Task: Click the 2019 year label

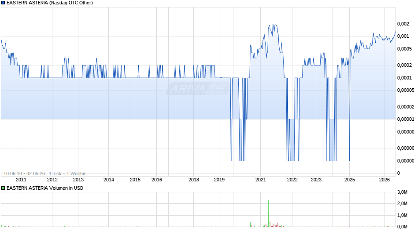Action: 219,180
